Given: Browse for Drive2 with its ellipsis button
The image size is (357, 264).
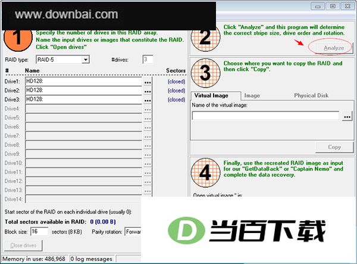Looking at the screenshot, I should [148, 91].
